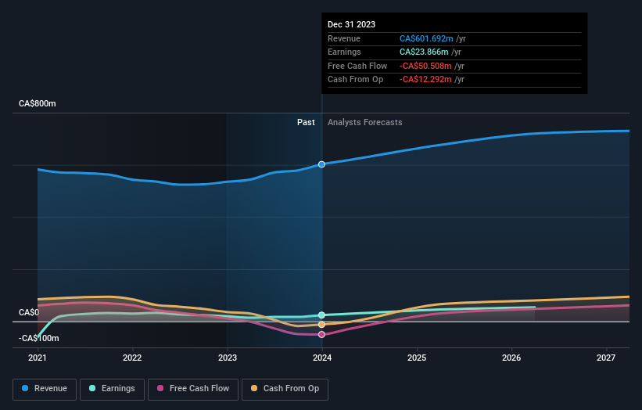Screen dimensions: 642x410
Task: Click the 2022 x-axis label
Action: point(132,358)
